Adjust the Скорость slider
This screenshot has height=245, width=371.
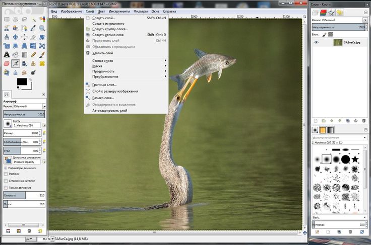click(x=24, y=195)
